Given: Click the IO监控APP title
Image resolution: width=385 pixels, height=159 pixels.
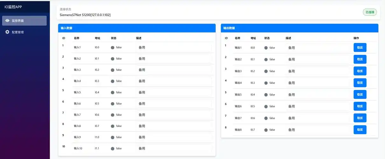Looking at the screenshot, I should click(x=13, y=6).
